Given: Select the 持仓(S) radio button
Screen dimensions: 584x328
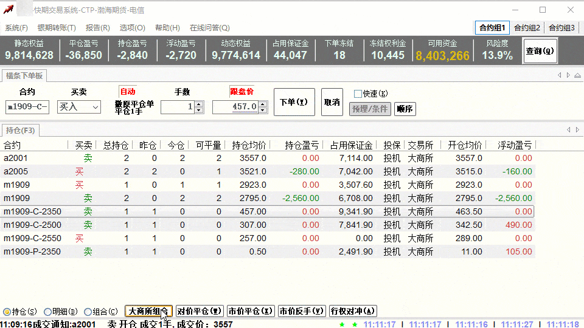Looking at the screenshot, I should (7, 312).
